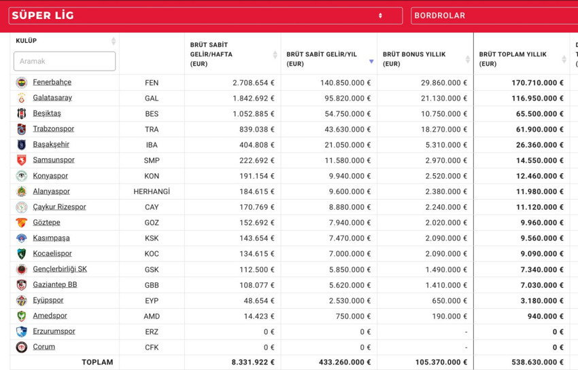Open the Trabzonspor club link
578x370 pixels.
point(54,129)
